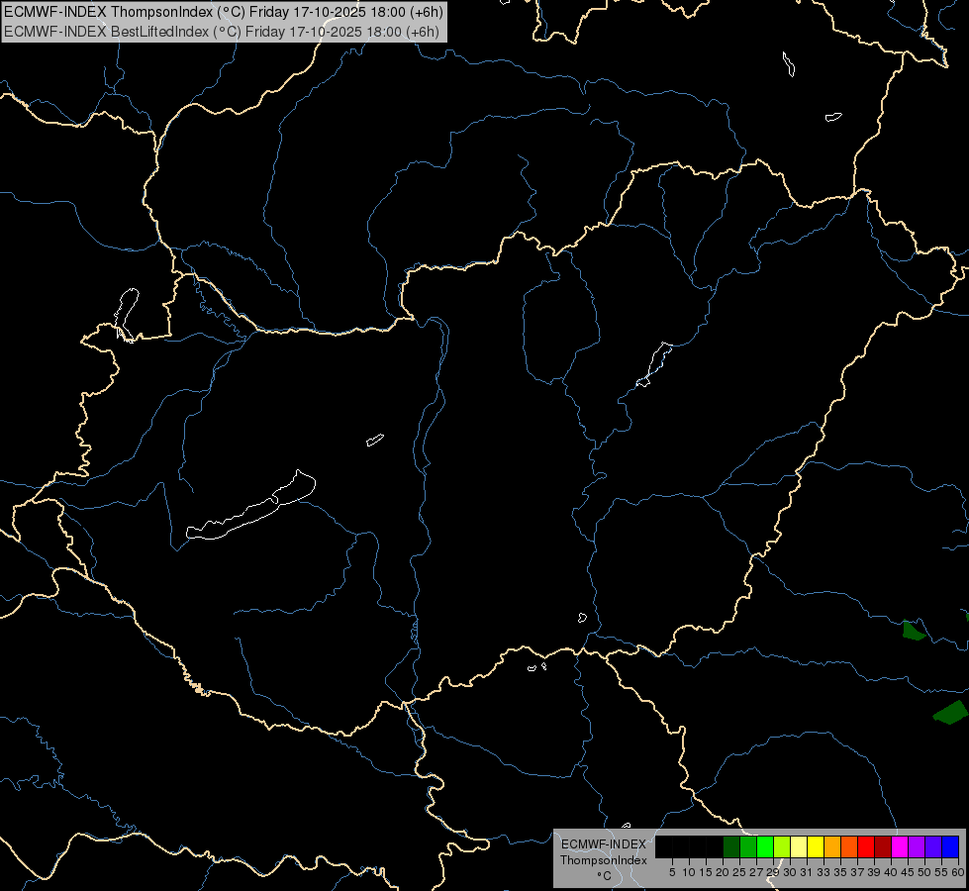The width and height of the screenshot is (969, 891).
Task: Select the dark red 39–40 legend swatch
Action: point(883,846)
